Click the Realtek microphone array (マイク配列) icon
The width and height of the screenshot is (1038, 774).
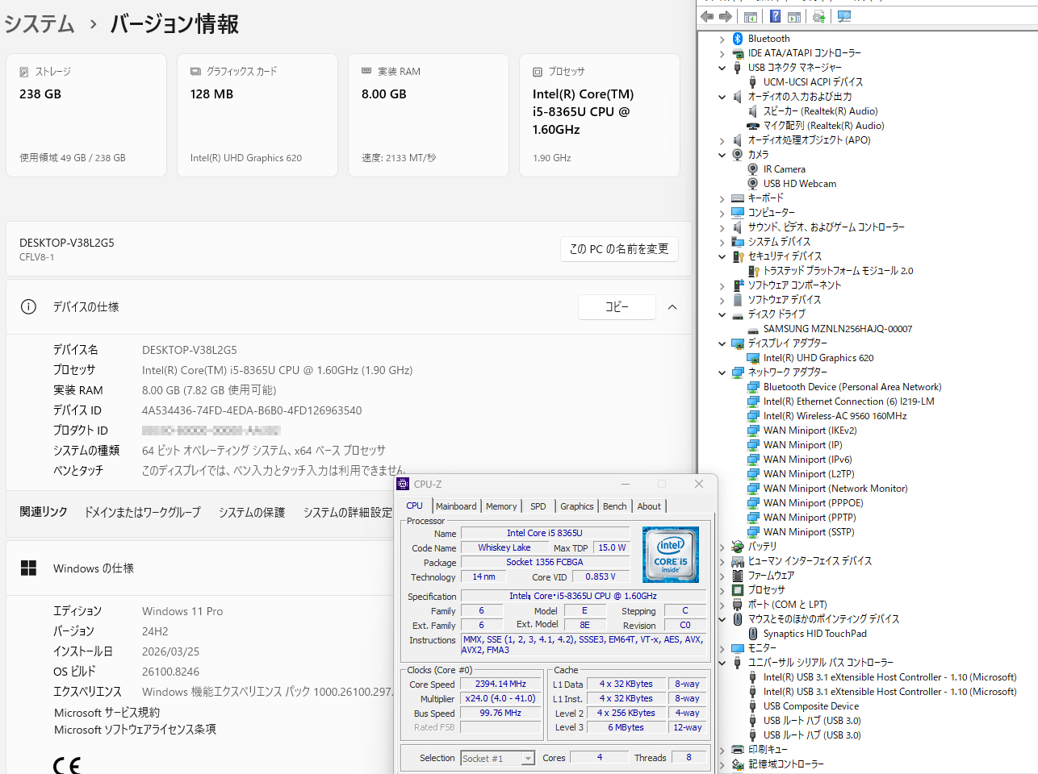click(753, 126)
